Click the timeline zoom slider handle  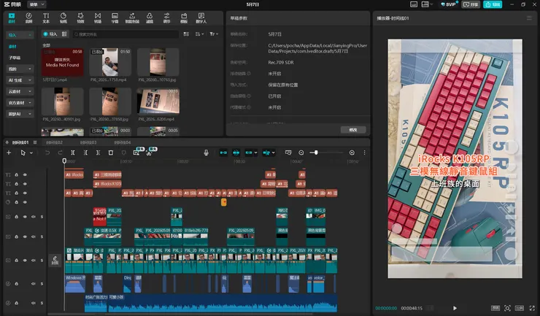(316, 153)
